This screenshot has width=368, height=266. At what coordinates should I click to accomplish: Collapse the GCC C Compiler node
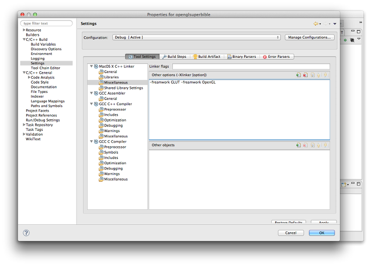(x=91, y=141)
